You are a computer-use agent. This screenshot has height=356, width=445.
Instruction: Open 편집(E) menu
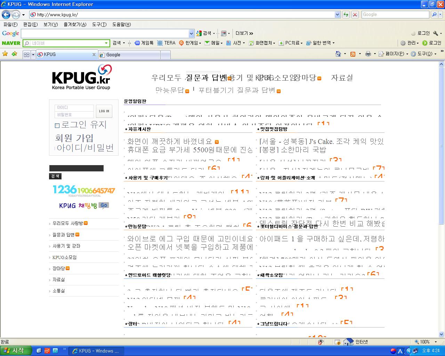tap(30, 24)
